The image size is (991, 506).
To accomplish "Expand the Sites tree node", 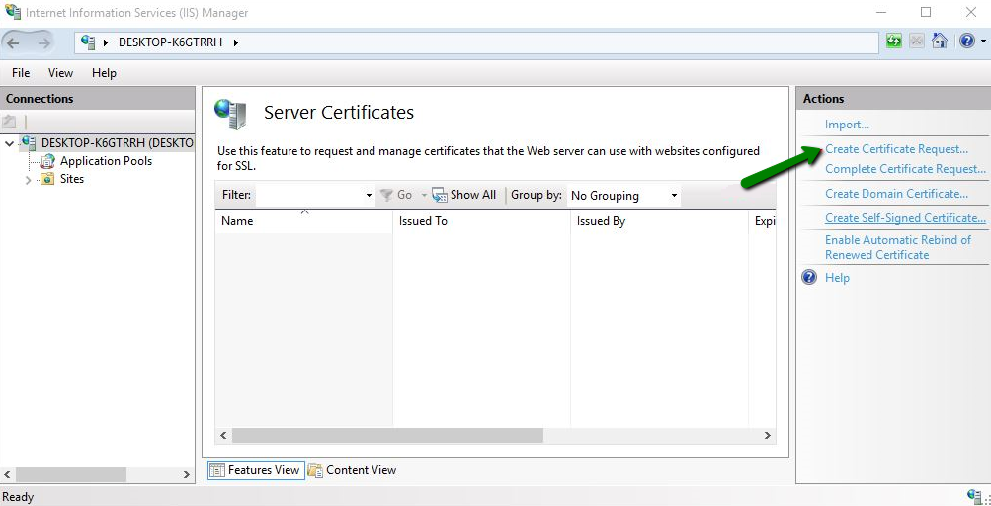I will click(28, 180).
